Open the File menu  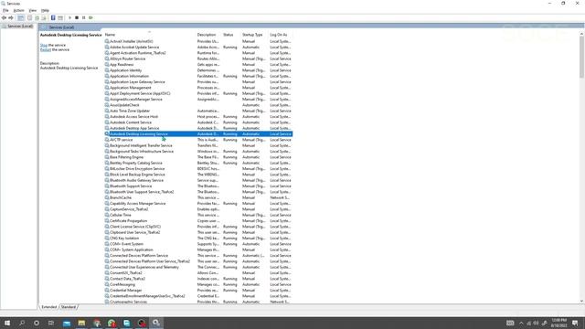[5, 10]
